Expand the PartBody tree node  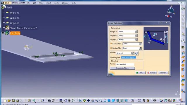(3, 33)
